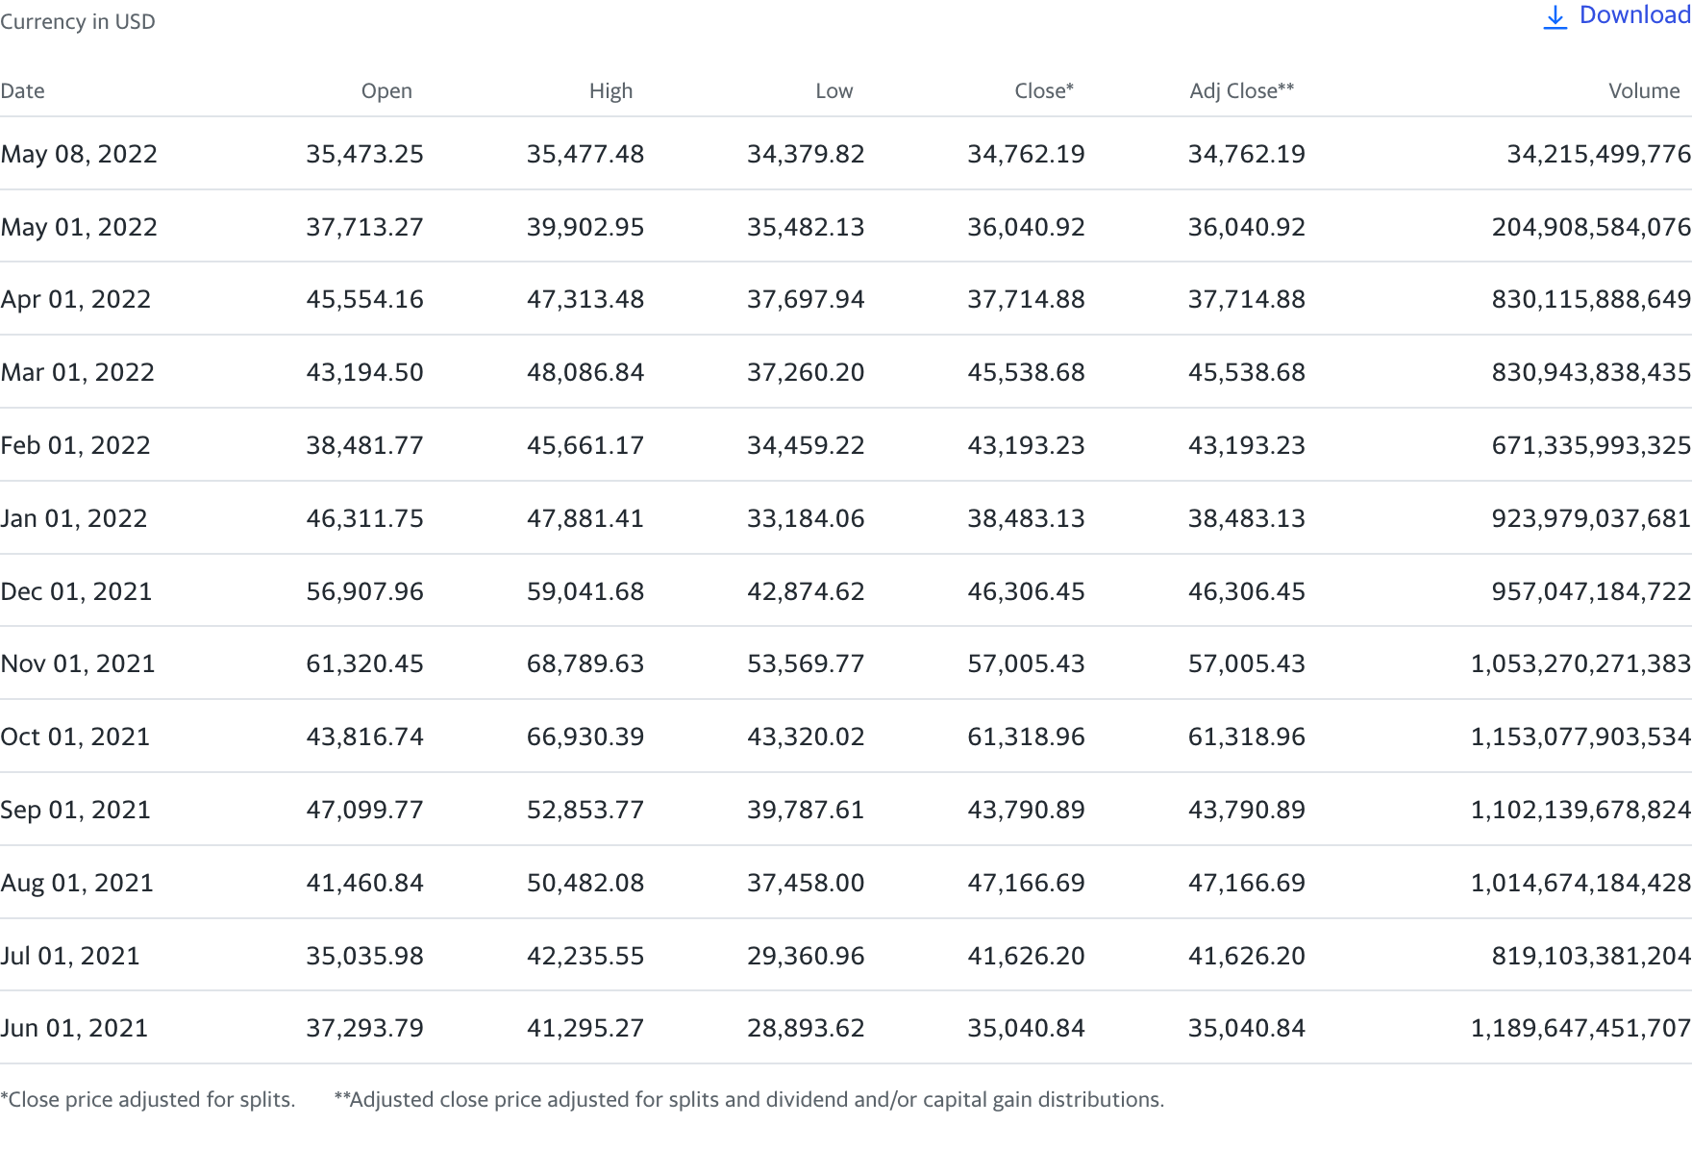
Task: Select the Nov 01, 2021 date cell
Action: coord(78,664)
